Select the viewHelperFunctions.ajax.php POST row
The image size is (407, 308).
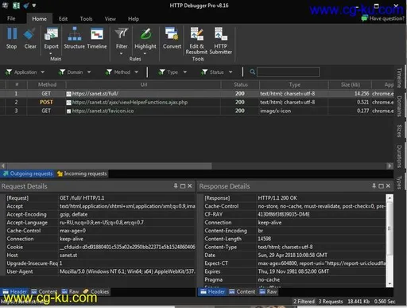[x=197, y=102]
